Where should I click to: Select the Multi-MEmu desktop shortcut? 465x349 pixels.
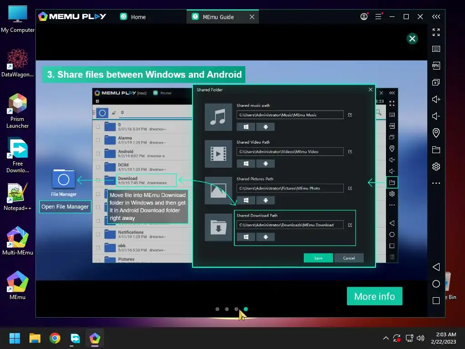click(x=18, y=241)
